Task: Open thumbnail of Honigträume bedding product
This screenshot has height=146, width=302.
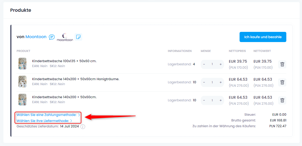Action: 22,82
